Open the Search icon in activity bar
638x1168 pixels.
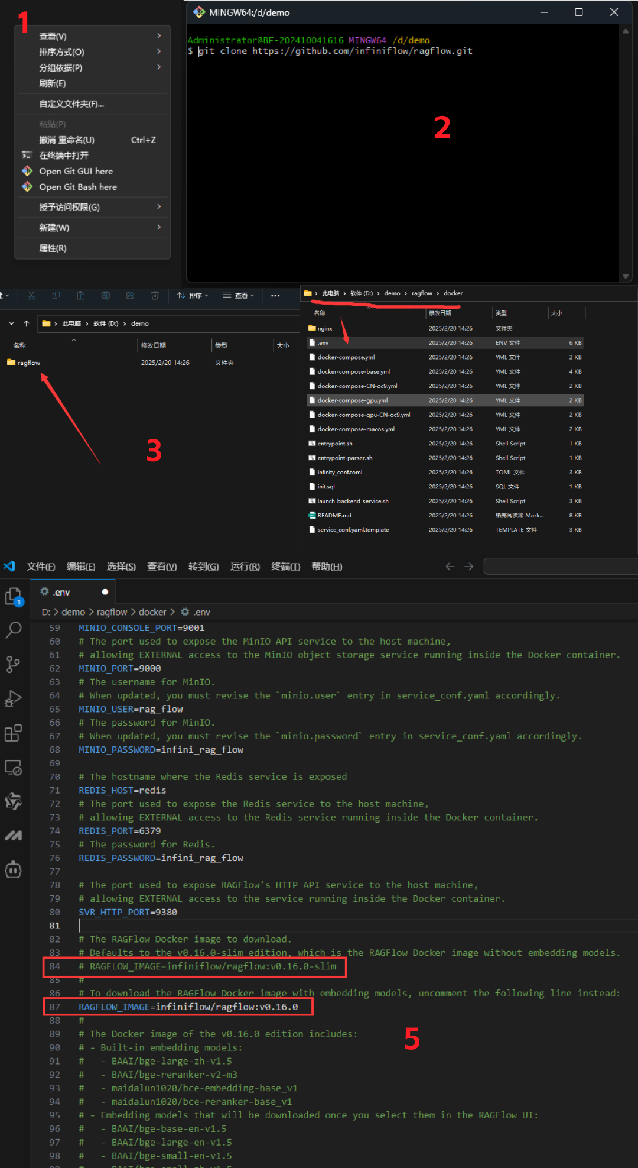coord(13,630)
